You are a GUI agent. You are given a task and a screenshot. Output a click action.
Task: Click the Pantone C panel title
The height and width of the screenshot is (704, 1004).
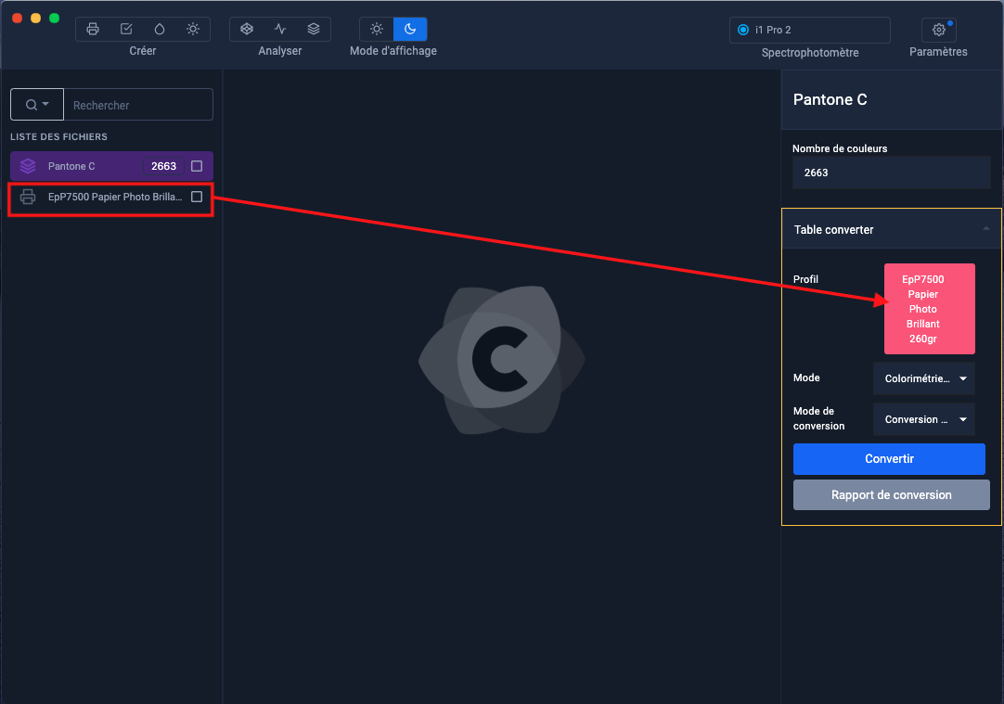click(x=830, y=99)
